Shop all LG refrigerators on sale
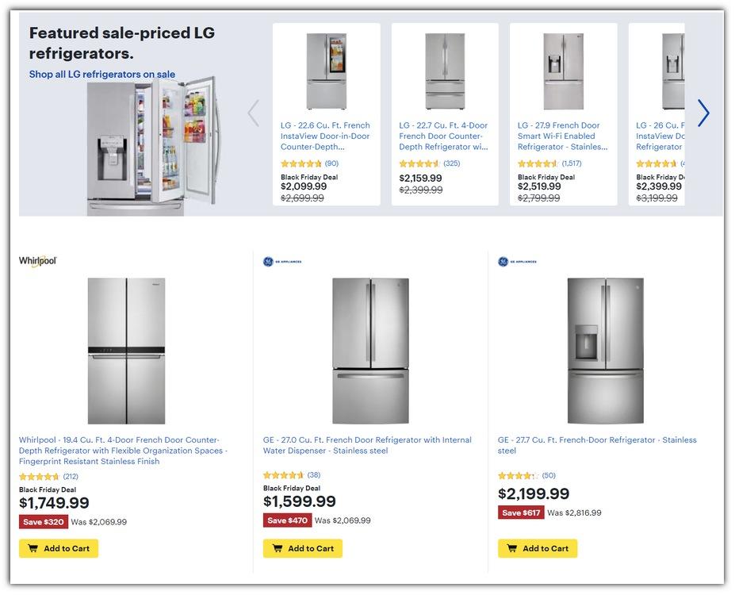Screen dimensions: 735x595 (x=102, y=75)
